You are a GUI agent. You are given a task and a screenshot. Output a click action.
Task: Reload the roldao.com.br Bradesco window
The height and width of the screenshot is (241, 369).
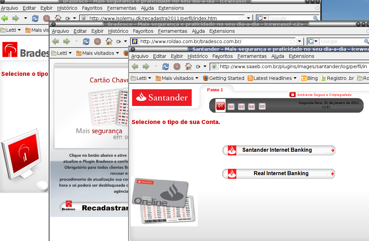pos(86,41)
